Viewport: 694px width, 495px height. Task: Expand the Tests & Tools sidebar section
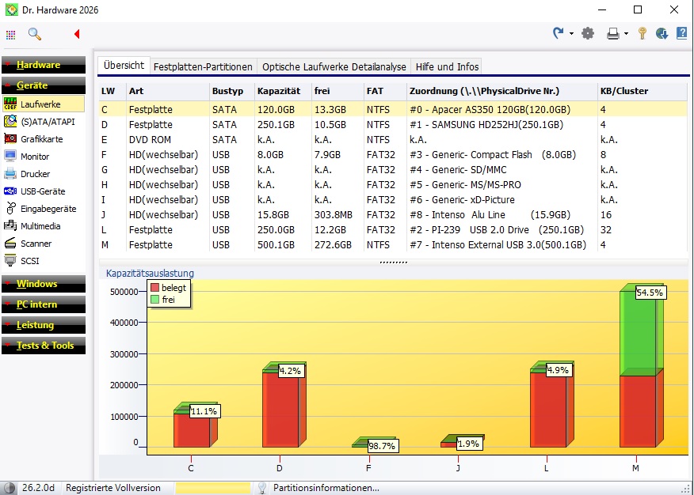(x=44, y=346)
